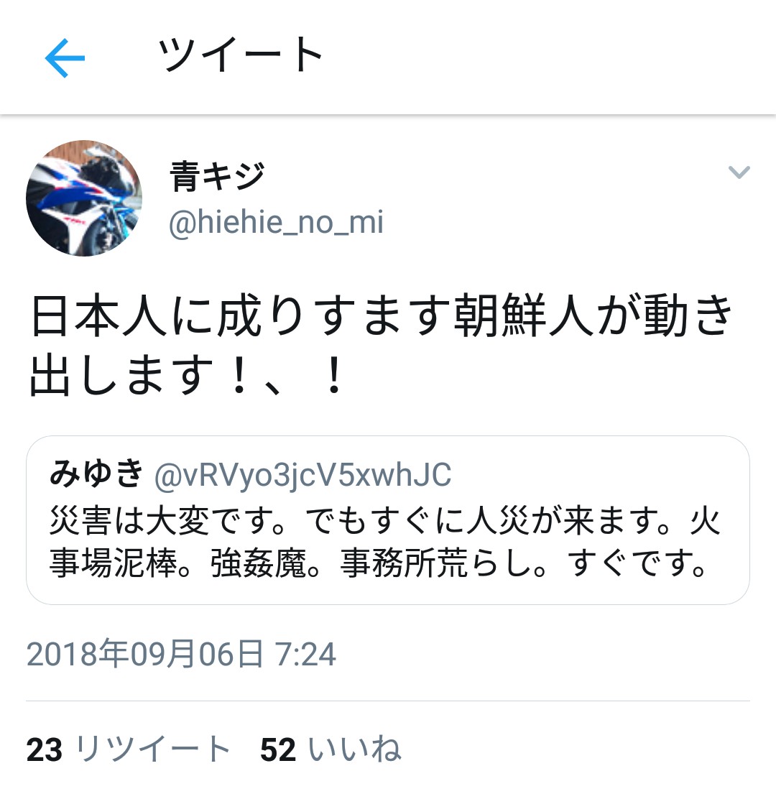View the 23 リツイート list

click(x=129, y=749)
